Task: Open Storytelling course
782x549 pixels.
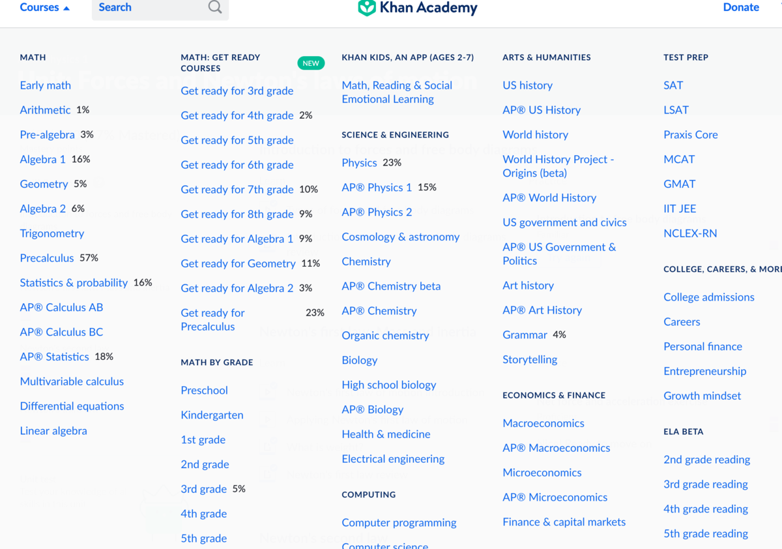Action: click(x=530, y=360)
